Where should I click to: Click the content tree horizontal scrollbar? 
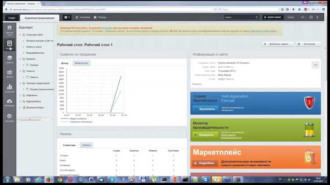coord(30,119)
